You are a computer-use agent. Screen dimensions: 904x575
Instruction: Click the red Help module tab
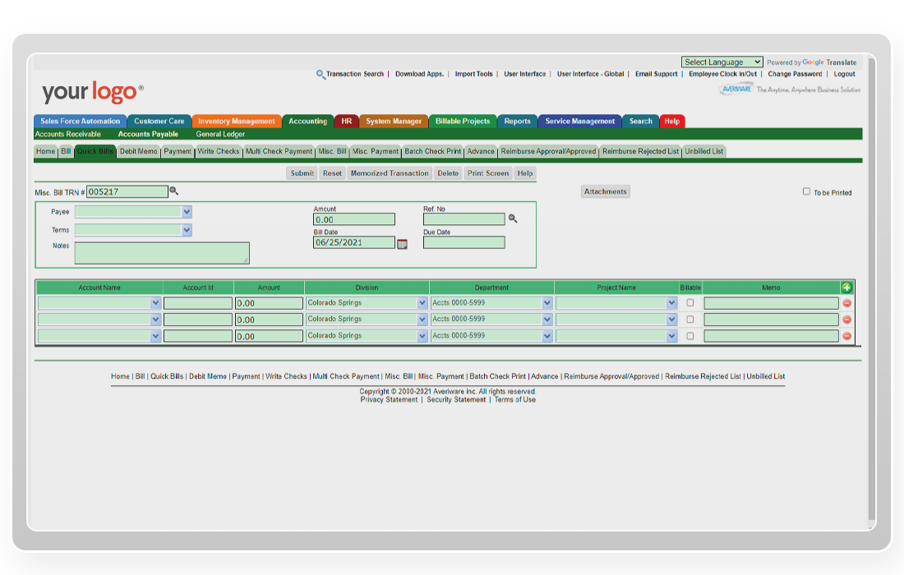click(x=671, y=121)
